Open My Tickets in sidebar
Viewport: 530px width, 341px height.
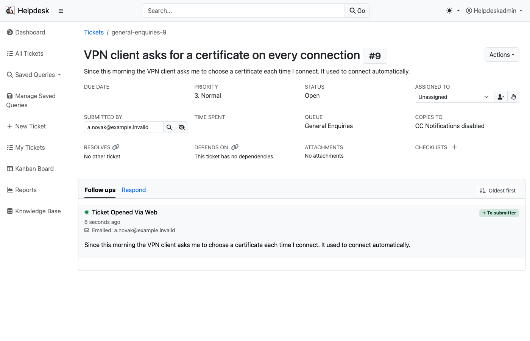click(26, 147)
